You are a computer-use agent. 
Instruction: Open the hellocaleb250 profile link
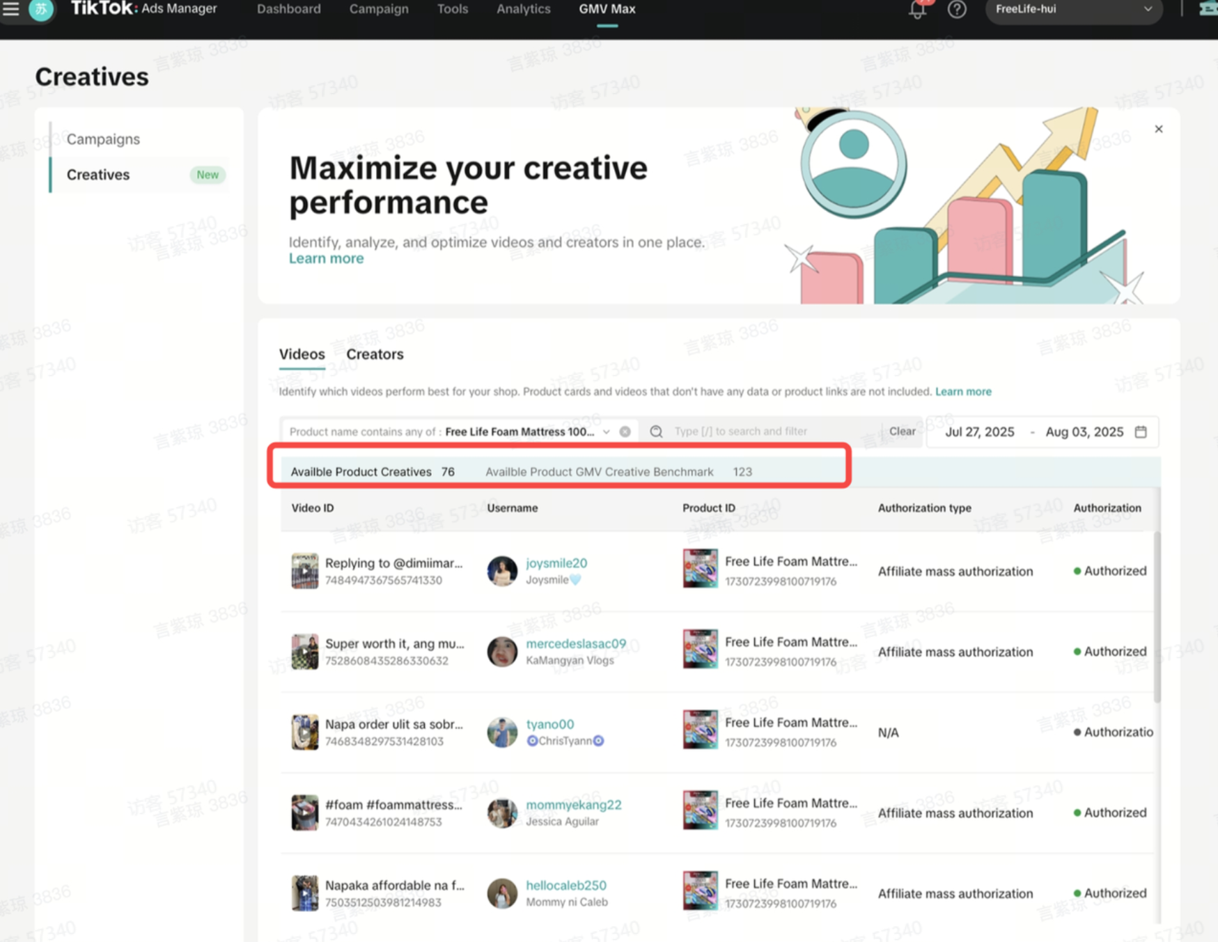(x=566, y=886)
